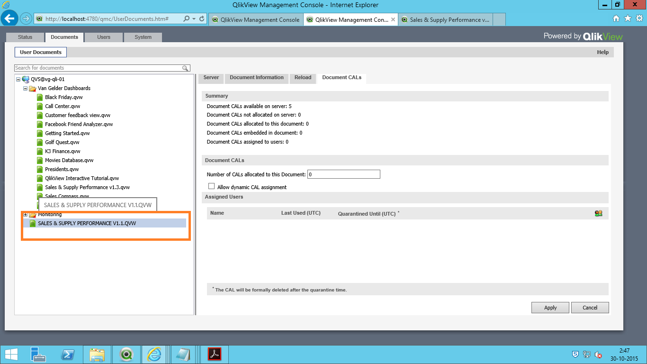Click the network icon in system tray

click(587, 355)
